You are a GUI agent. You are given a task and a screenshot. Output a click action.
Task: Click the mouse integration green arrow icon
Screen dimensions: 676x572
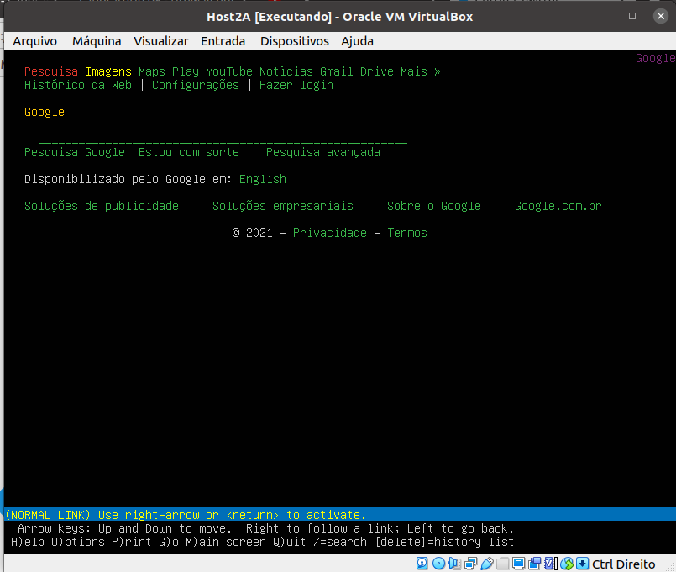[x=567, y=564]
